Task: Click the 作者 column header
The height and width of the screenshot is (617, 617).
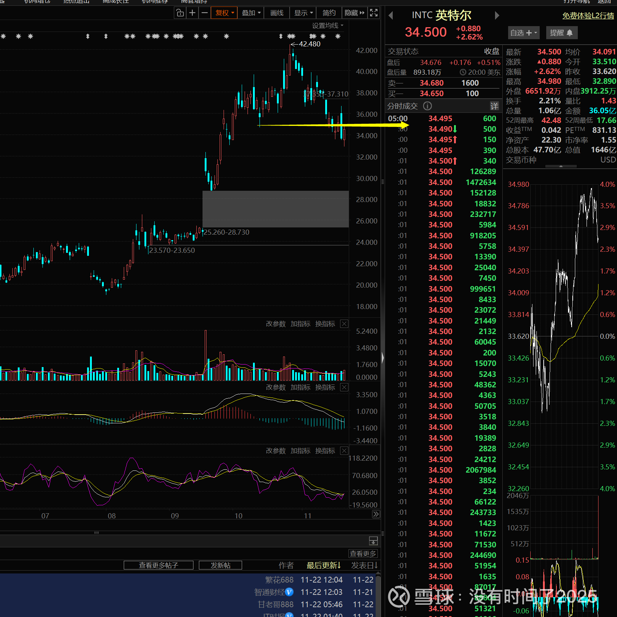Action: (x=286, y=565)
